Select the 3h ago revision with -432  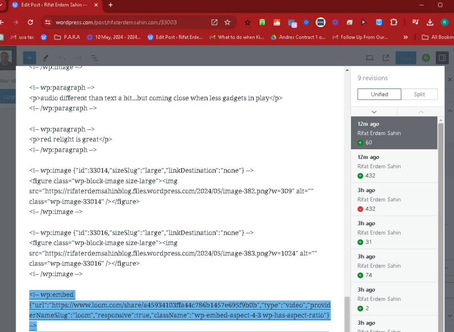coord(394,199)
